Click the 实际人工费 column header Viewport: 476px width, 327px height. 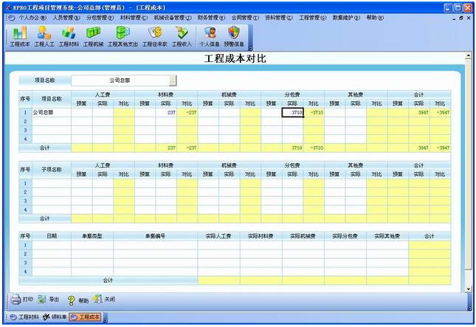coord(218,236)
